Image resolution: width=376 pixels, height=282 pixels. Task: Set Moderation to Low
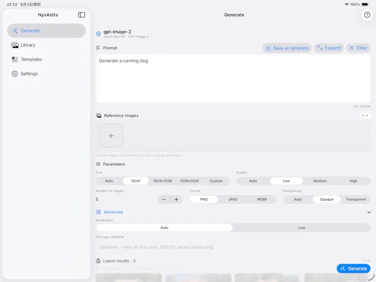(x=302, y=228)
